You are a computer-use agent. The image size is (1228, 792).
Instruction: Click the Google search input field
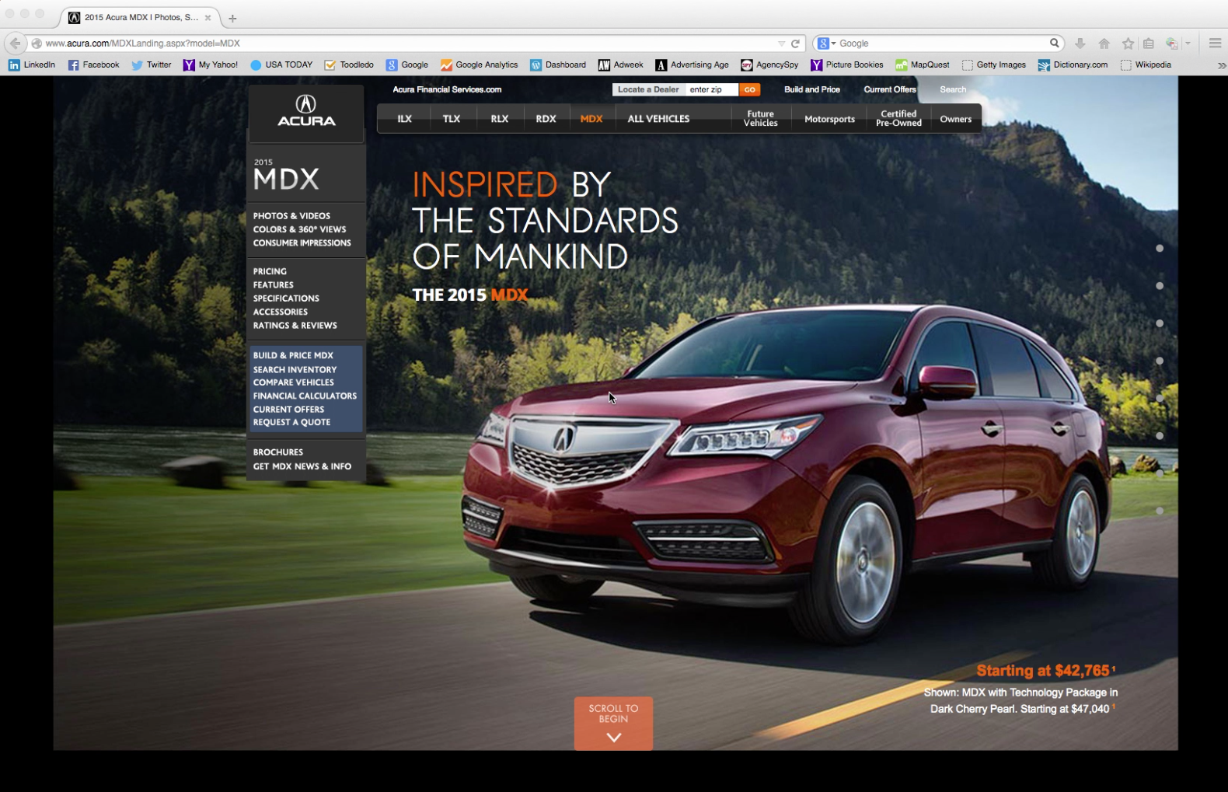pyautogui.click(x=940, y=44)
